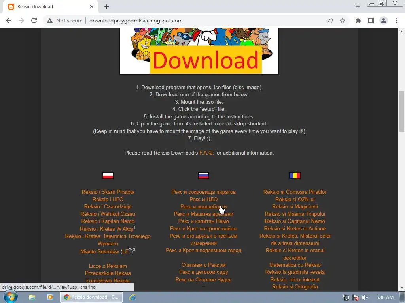
Task: Select the Reksio download tab
Action: pos(50,7)
